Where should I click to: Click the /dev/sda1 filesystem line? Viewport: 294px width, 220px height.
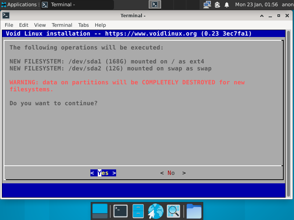(107, 62)
